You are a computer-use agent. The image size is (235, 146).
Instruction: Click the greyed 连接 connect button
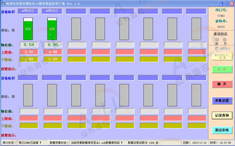pos(222,69)
